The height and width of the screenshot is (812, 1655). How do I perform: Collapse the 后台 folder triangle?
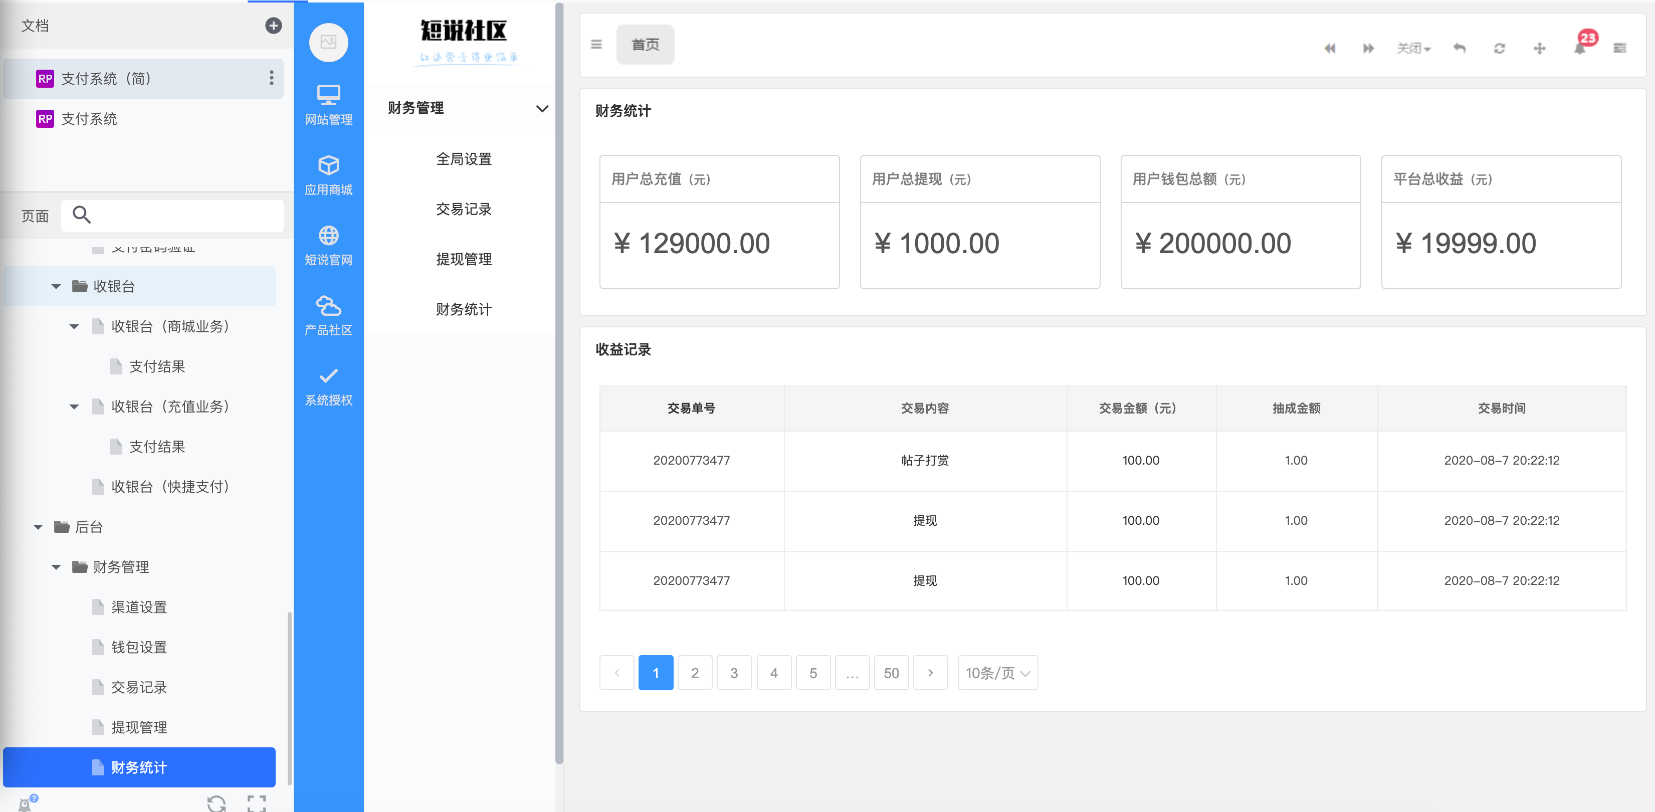coord(39,527)
